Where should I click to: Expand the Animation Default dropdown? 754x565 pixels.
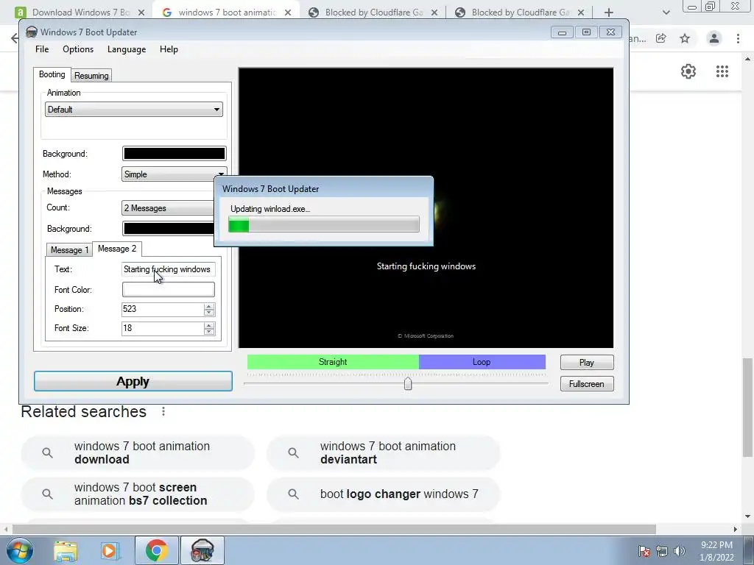(x=134, y=110)
